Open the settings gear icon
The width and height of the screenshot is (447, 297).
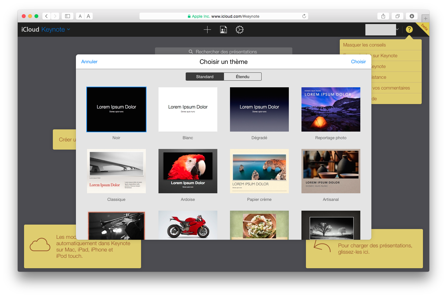(x=239, y=30)
